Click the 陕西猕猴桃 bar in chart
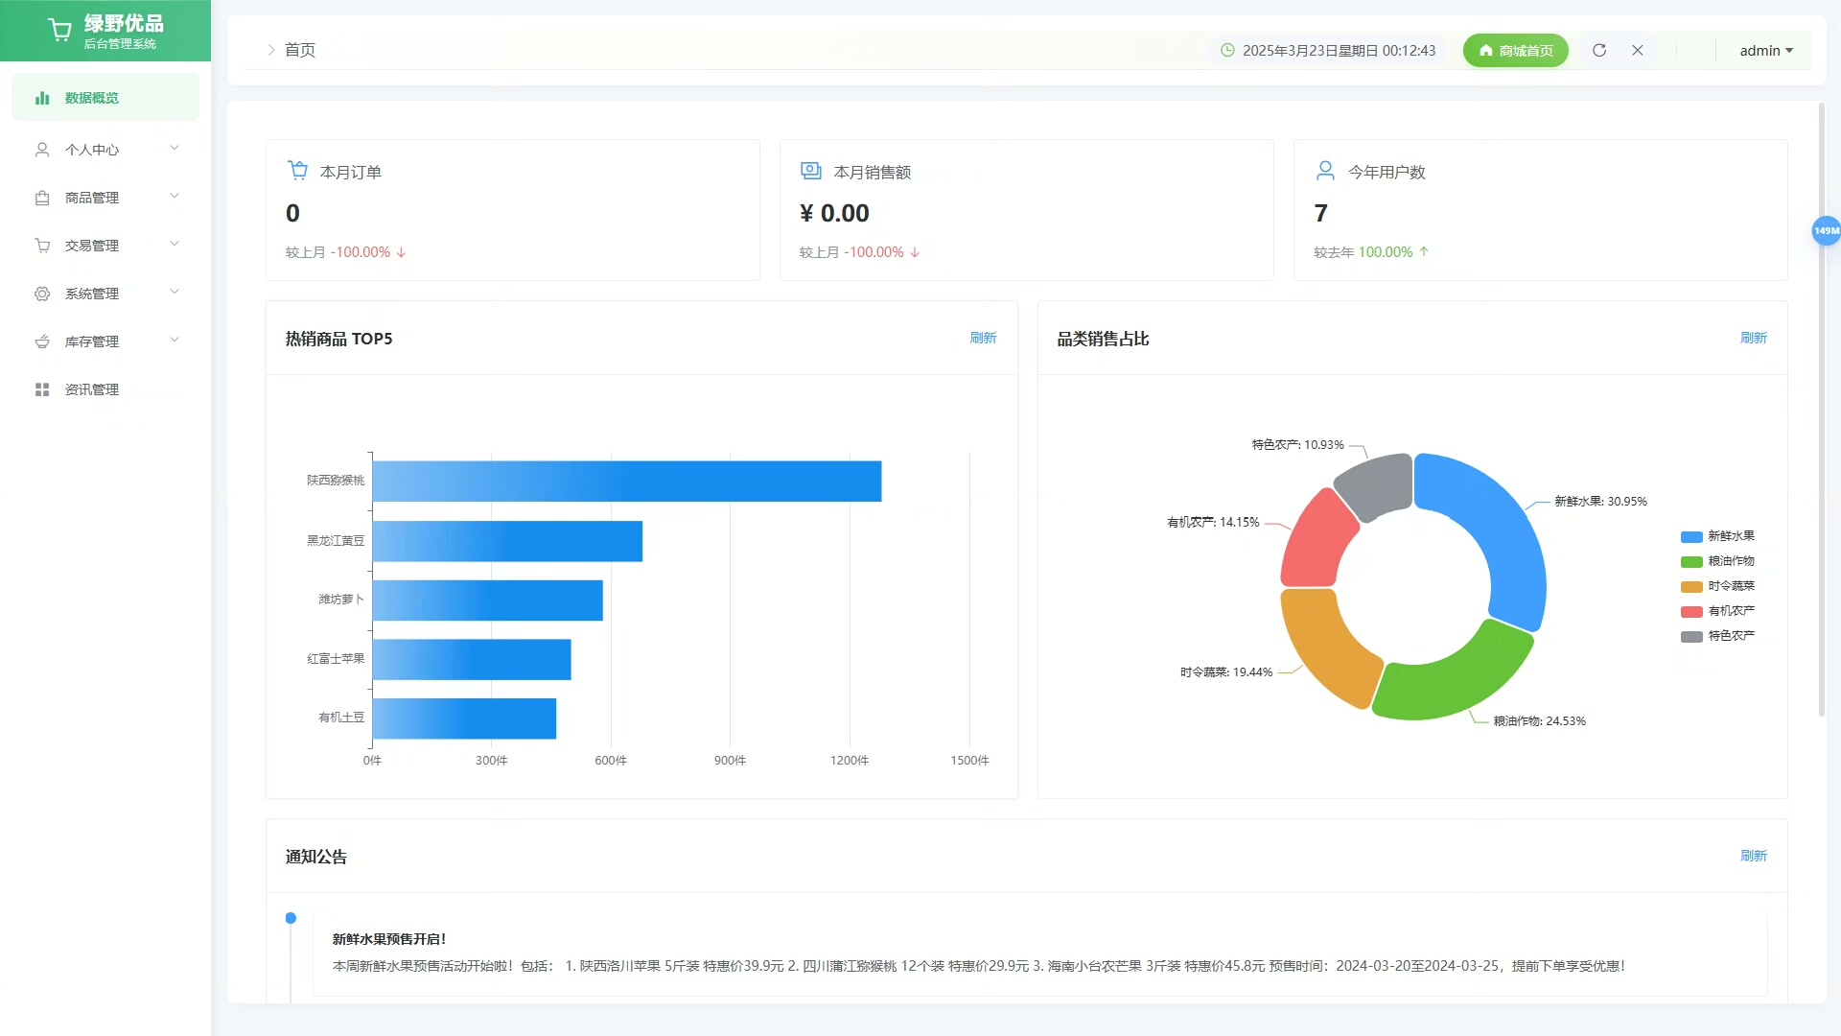This screenshot has width=1841, height=1036. pos(627,482)
